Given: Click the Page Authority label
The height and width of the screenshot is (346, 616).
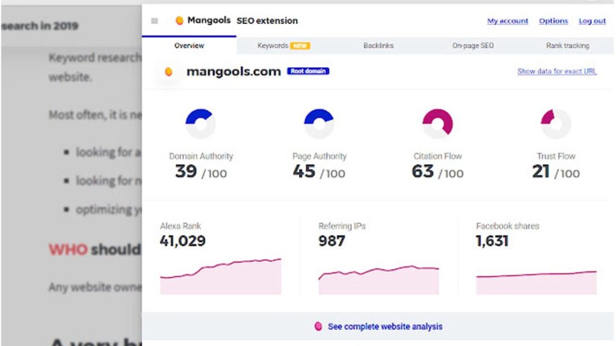Looking at the screenshot, I should click(319, 156).
